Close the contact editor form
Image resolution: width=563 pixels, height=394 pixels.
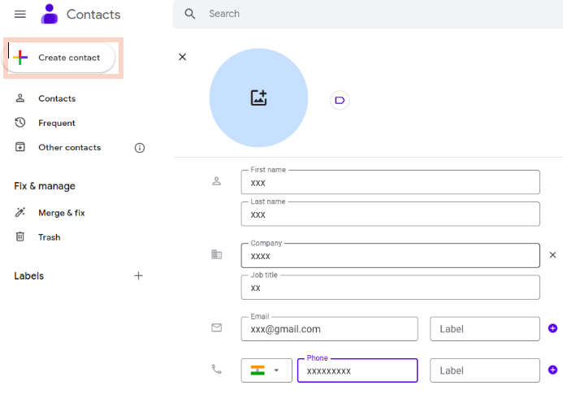pos(183,57)
